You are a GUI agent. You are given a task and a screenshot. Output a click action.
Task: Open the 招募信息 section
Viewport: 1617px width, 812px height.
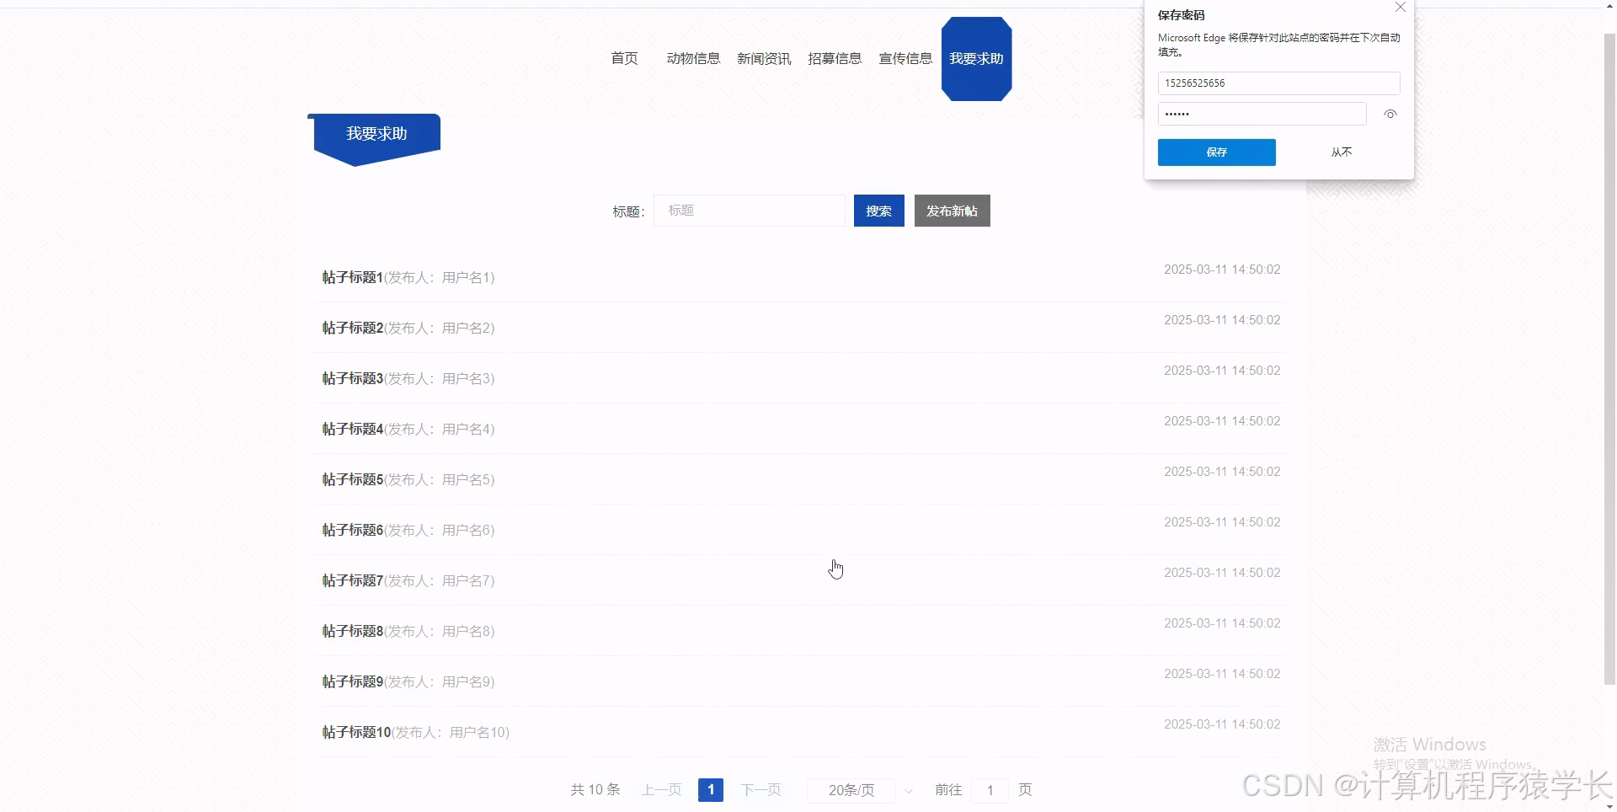(x=835, y=58)
